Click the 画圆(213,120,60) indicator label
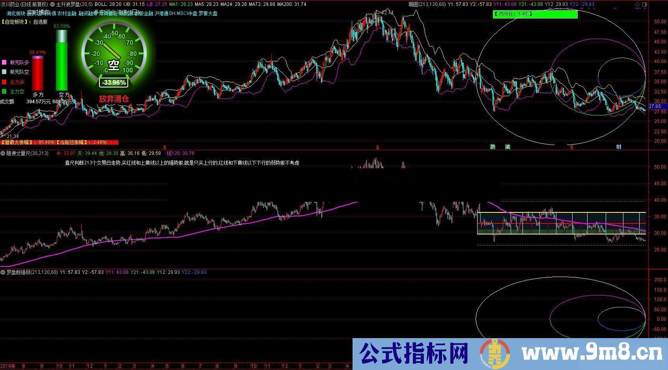668x370 pixels. coord(427,4)
